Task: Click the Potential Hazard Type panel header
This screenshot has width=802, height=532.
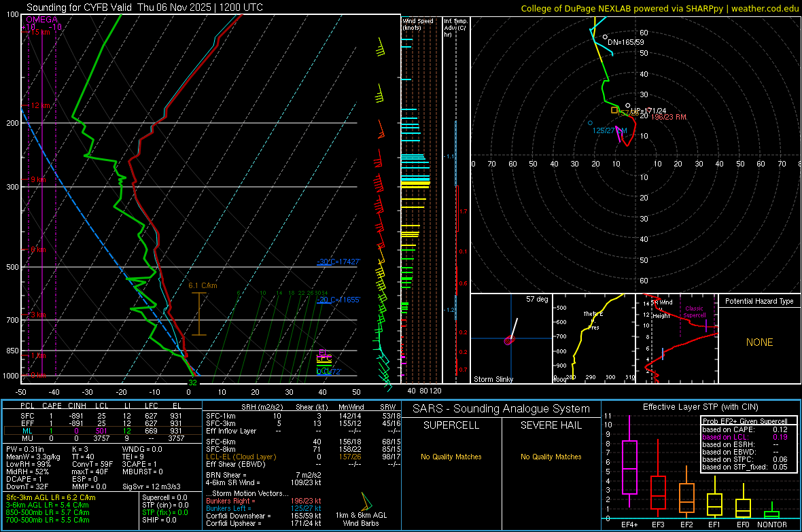Action: [759, 301]
